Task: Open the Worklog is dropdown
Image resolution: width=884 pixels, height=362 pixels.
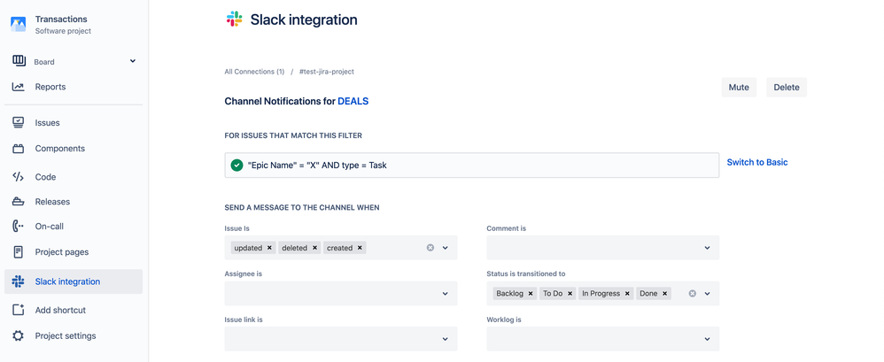Action: pos(602,339)
